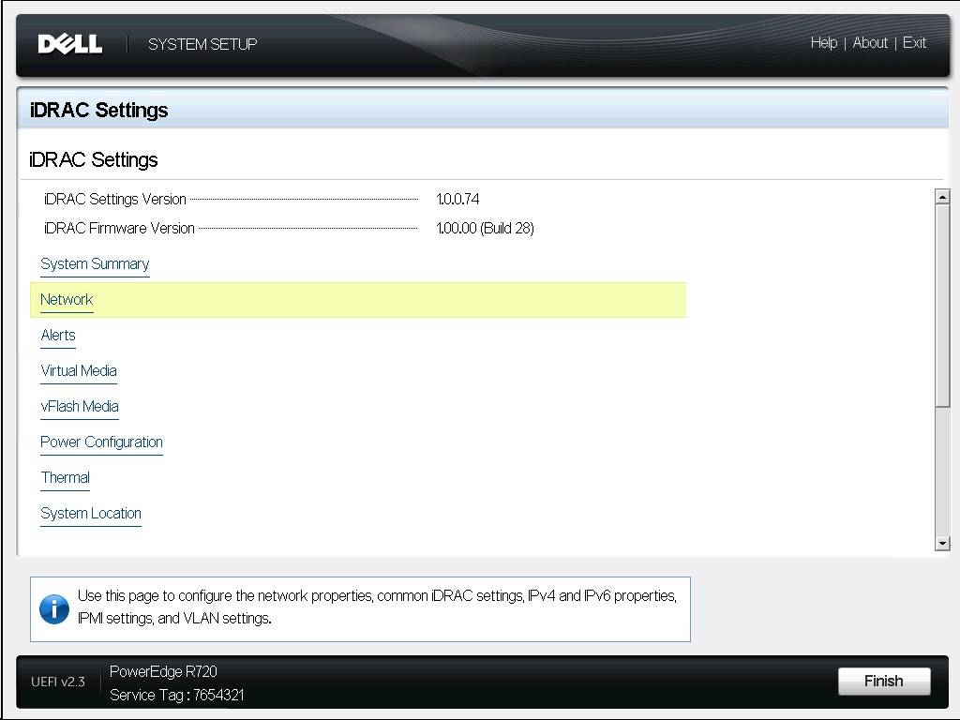Click the PowerEdge R720 model text
Screen dimensions: 960x720
[163, 671]
